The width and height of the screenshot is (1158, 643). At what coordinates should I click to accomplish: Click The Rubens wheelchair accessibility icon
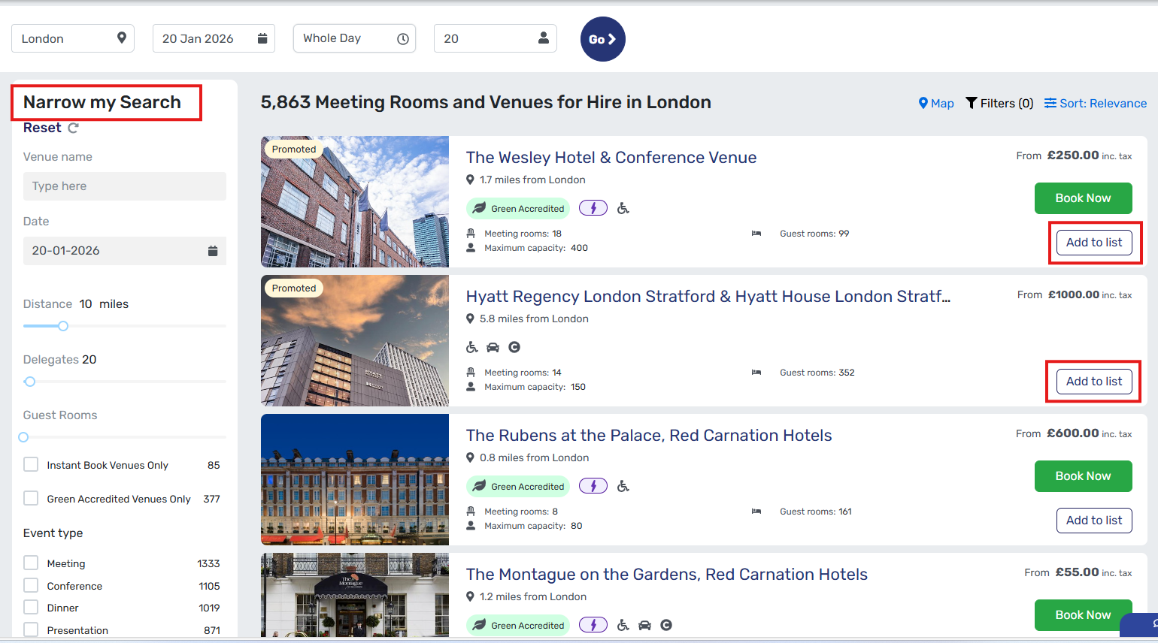coord(623,486)
